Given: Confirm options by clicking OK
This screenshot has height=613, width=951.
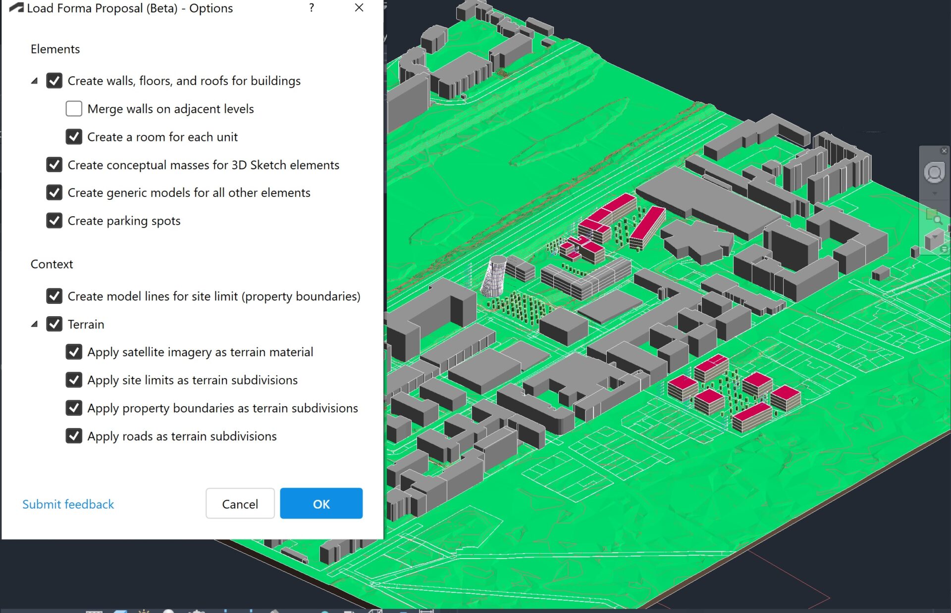Looking at the screenshot, I should [x=321, y=504].
